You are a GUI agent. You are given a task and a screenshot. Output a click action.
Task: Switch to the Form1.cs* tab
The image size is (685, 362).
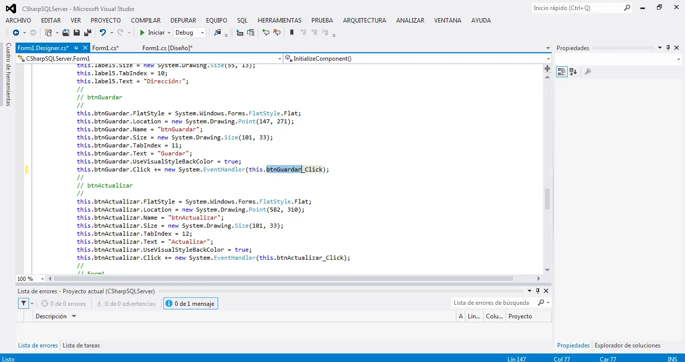[x=105, y=48]
